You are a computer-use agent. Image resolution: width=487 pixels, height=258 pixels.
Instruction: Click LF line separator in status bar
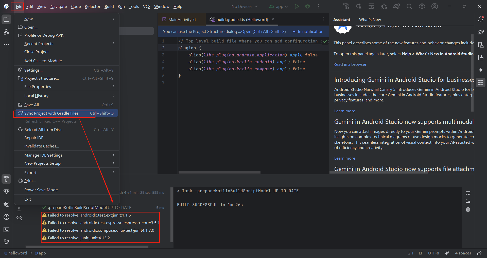[x=421, y=253]
